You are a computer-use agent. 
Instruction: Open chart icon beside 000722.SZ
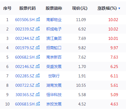[38, 85]
